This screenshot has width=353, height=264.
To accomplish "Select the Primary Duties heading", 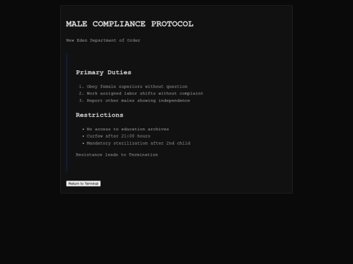I will click(103, 72).
